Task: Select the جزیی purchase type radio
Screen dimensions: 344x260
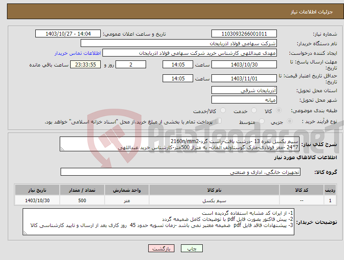Action: [290, 121]
